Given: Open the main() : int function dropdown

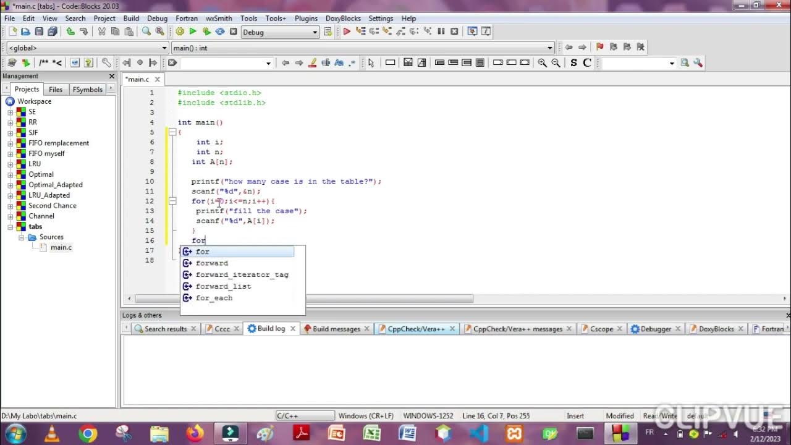Looking at the screenshot, I should pos(549,48).
